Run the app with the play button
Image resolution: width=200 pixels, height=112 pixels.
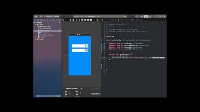[x=36, y=16]
